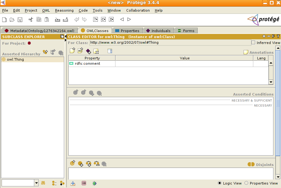The height and width of the screenshot is (188, 281).
Task: Click the class search text field
Action: [x=18, y=183]
